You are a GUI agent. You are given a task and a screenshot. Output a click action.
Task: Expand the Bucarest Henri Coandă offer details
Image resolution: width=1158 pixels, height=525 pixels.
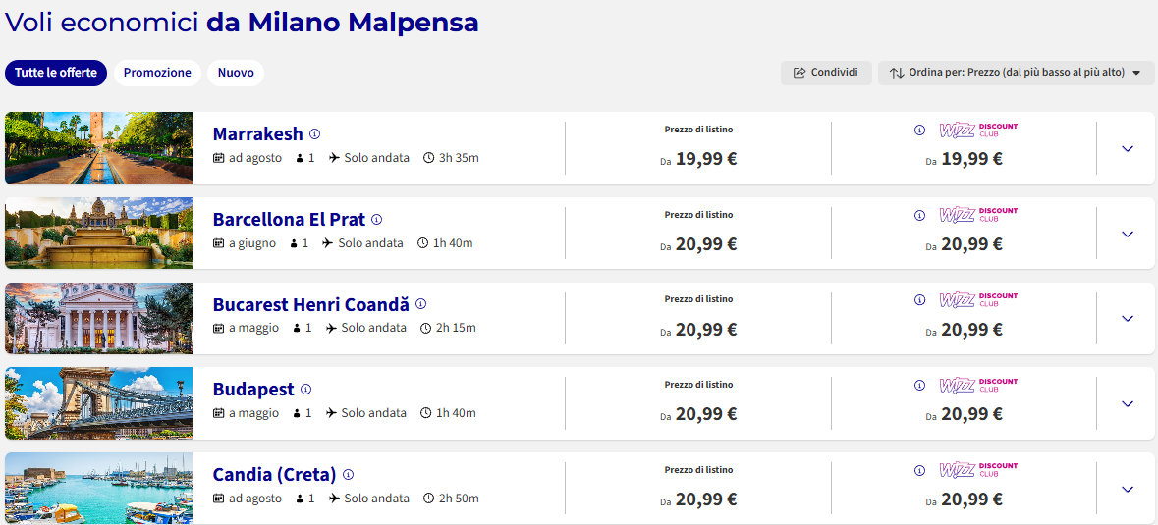[x=1127, y=319]
